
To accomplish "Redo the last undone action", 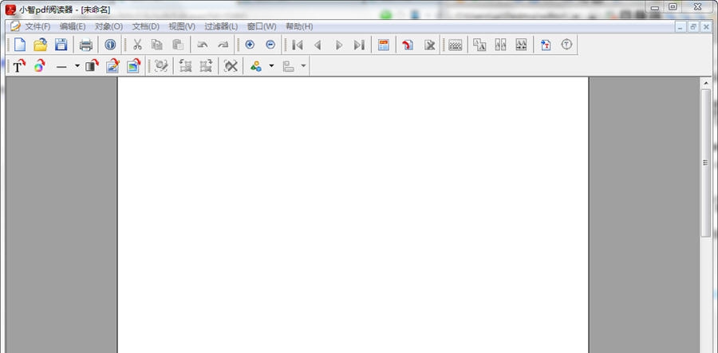I will point(223,45).
